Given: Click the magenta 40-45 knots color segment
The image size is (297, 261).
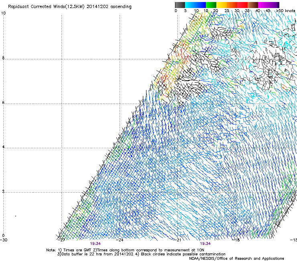Looking at the screenshot, I should pos(263,5).
